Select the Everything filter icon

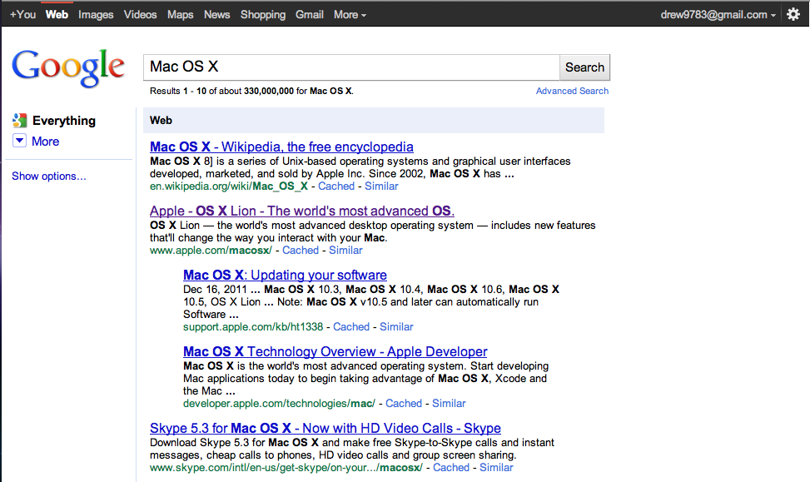coord(20,121)
